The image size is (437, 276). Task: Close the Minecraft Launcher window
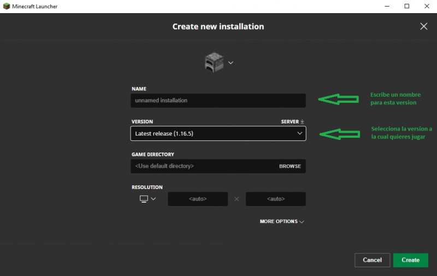coord(427,6)
